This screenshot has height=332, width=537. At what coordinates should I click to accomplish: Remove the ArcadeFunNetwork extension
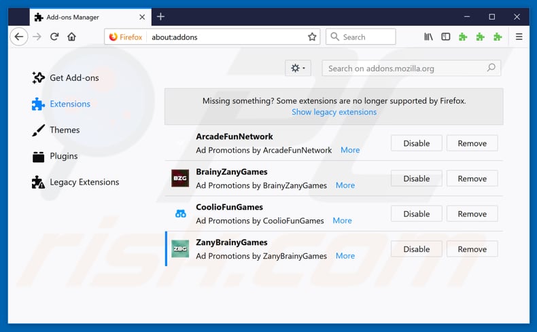(472, 143)
